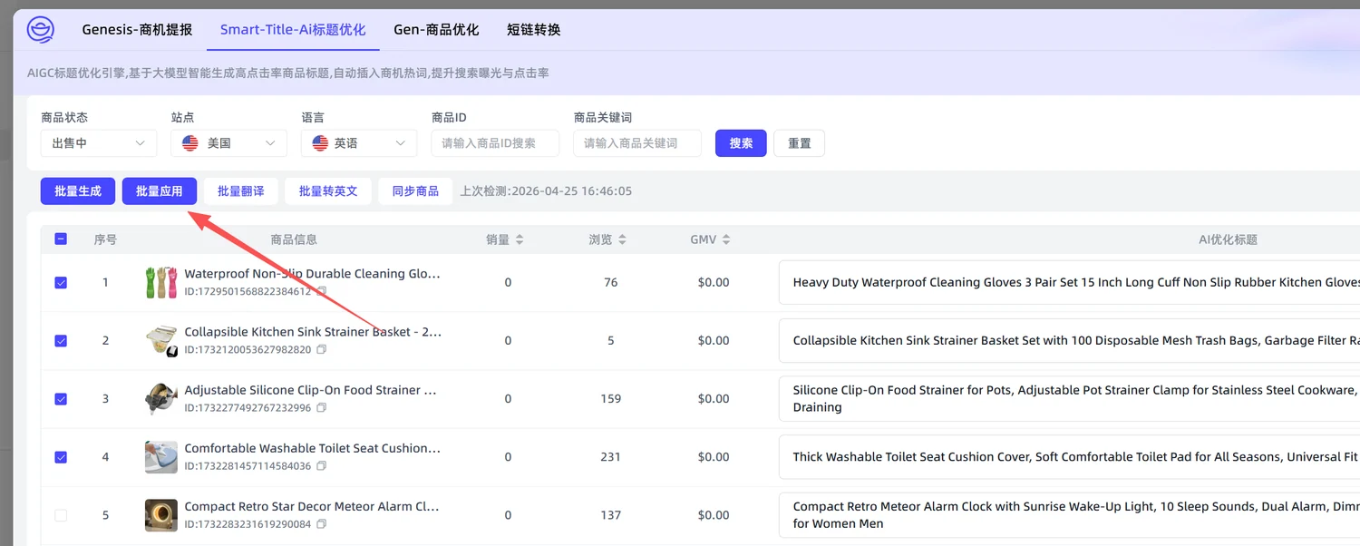Toggle the select-all checkbox in header
Viewport: 1360px width, 546px height.
pyautogui.click(x=61, y=239)
